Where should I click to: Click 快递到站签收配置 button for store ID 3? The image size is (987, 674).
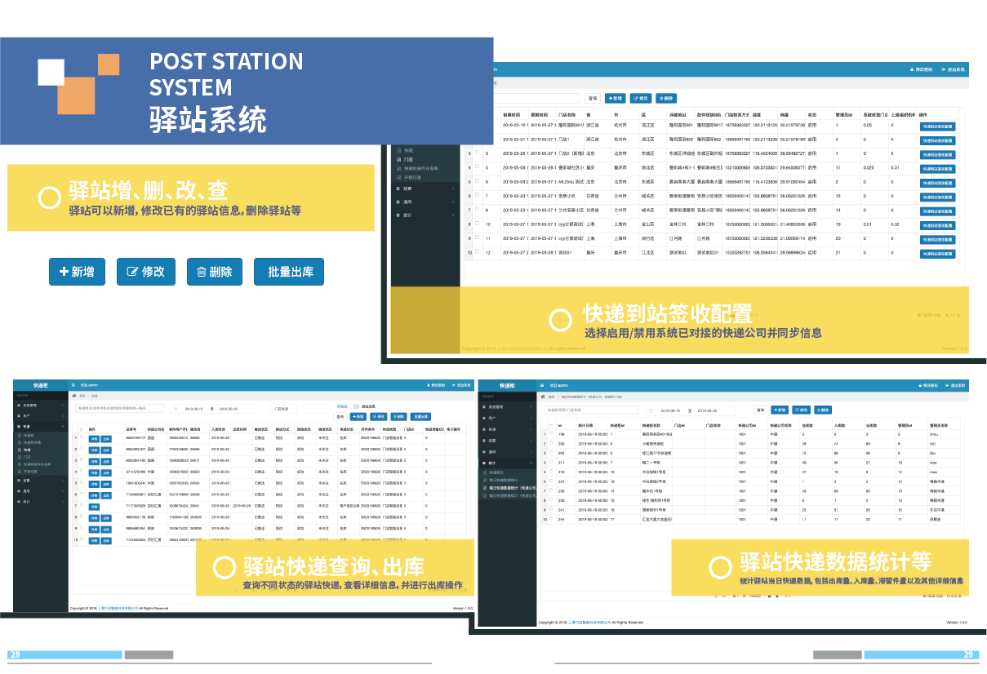coord(937,153)
